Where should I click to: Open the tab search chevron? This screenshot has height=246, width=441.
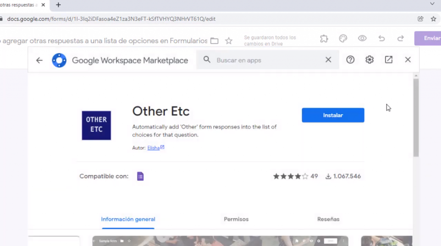point(432,3)
